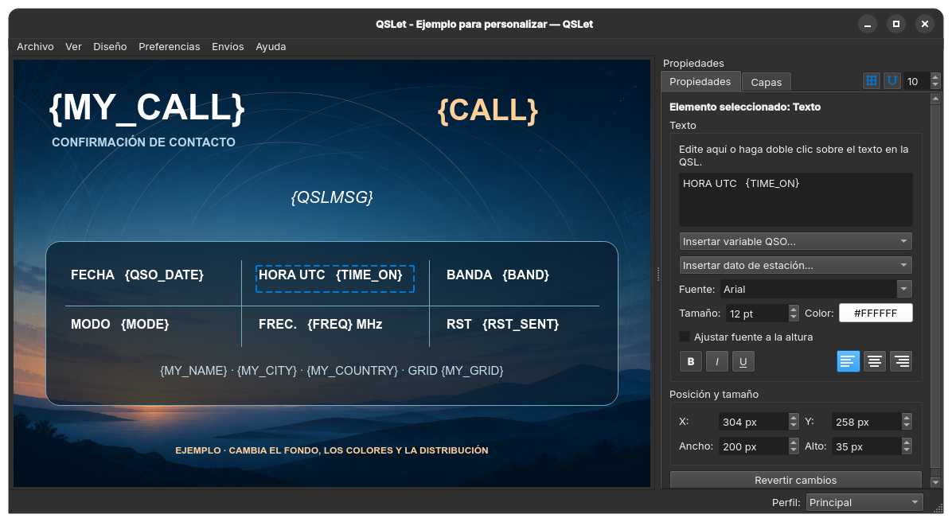Align text to the left
Screen dimensions: 952x522
[x=849, y=362]
